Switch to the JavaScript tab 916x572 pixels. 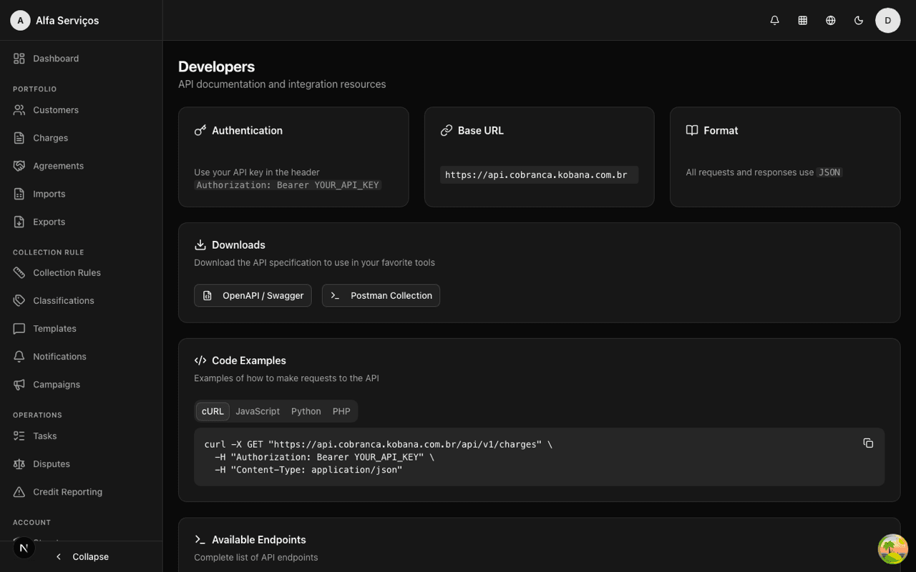click(258, 411)
